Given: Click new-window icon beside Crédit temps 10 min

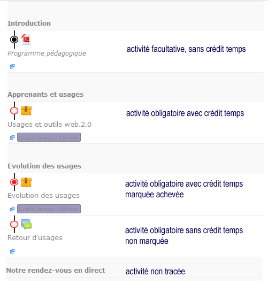Looking at the screenshot, I should point(12,209).
